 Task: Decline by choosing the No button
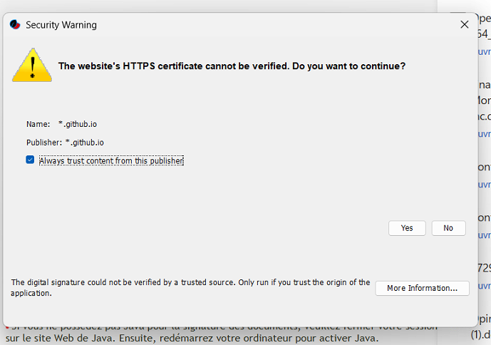pos(448,228)
